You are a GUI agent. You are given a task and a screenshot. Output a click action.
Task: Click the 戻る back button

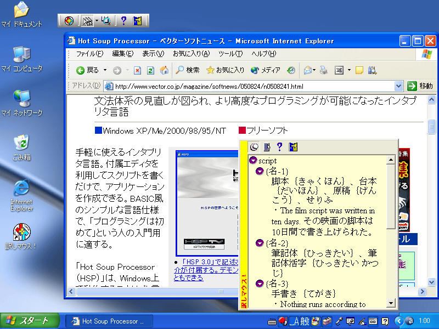(88, 70)
